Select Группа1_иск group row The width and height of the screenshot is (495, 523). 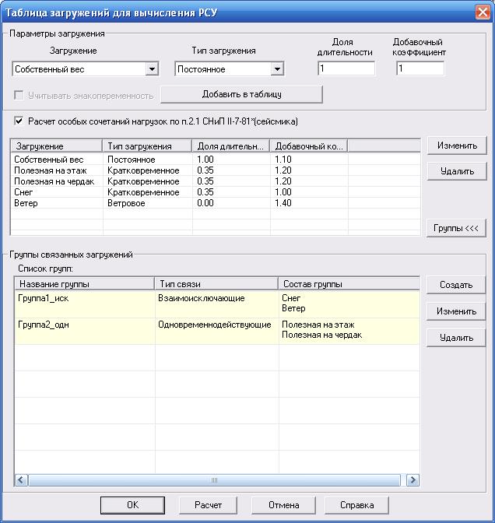click(x=217, y=304)
